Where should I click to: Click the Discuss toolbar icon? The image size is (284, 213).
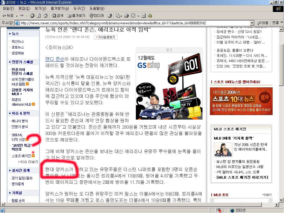pos(143,16)
